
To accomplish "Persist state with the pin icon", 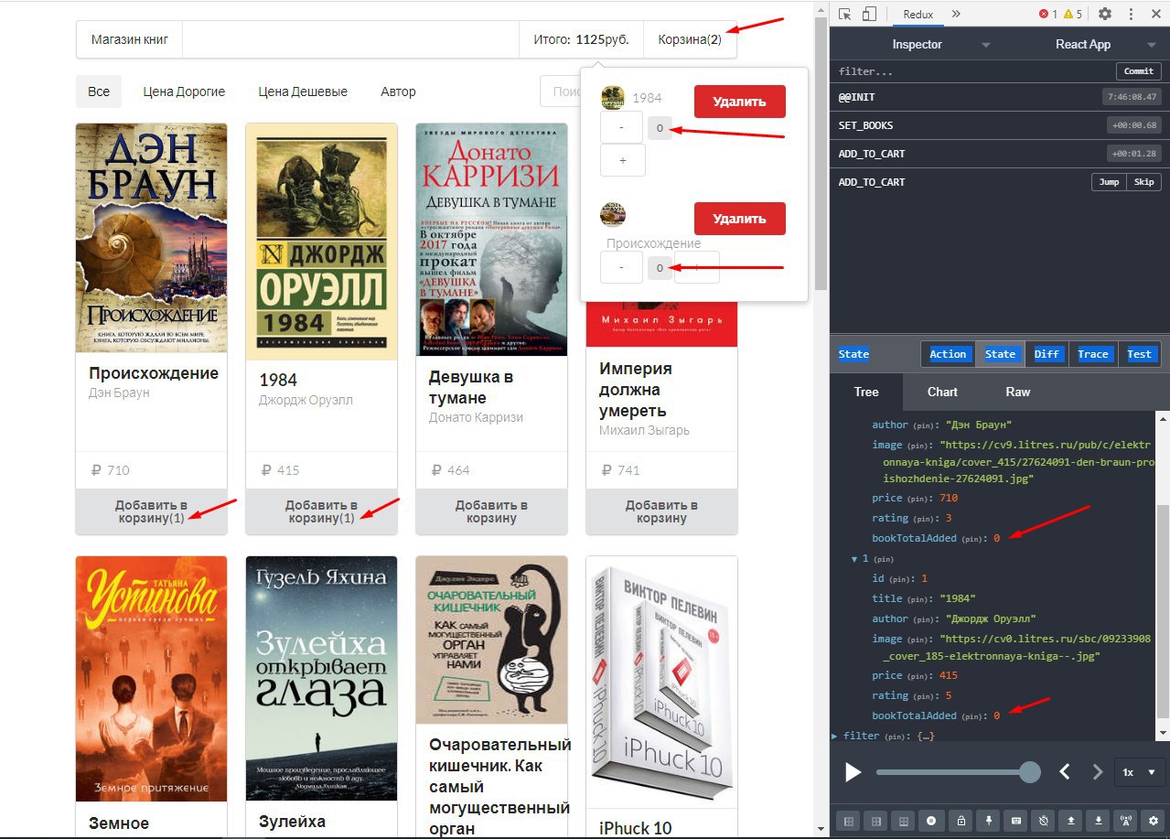I will (988, 821).
